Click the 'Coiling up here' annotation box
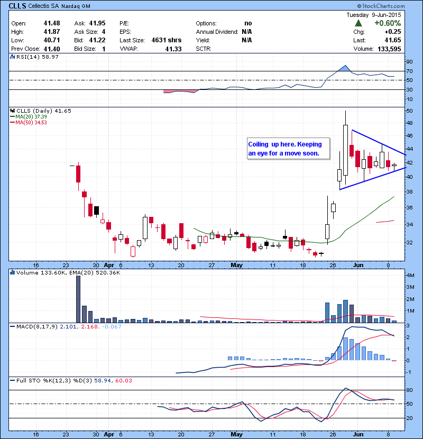The height and width of the screenshot is (439, 423). click(288, 149)
